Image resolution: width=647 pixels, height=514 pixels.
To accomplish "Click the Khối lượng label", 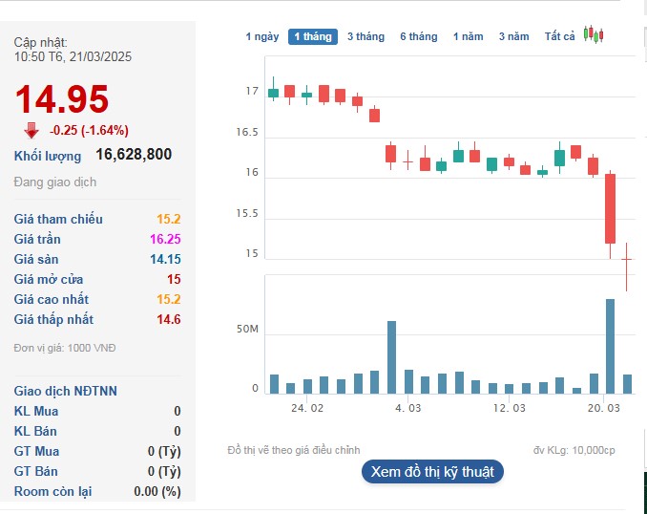I will click(48, 156).
